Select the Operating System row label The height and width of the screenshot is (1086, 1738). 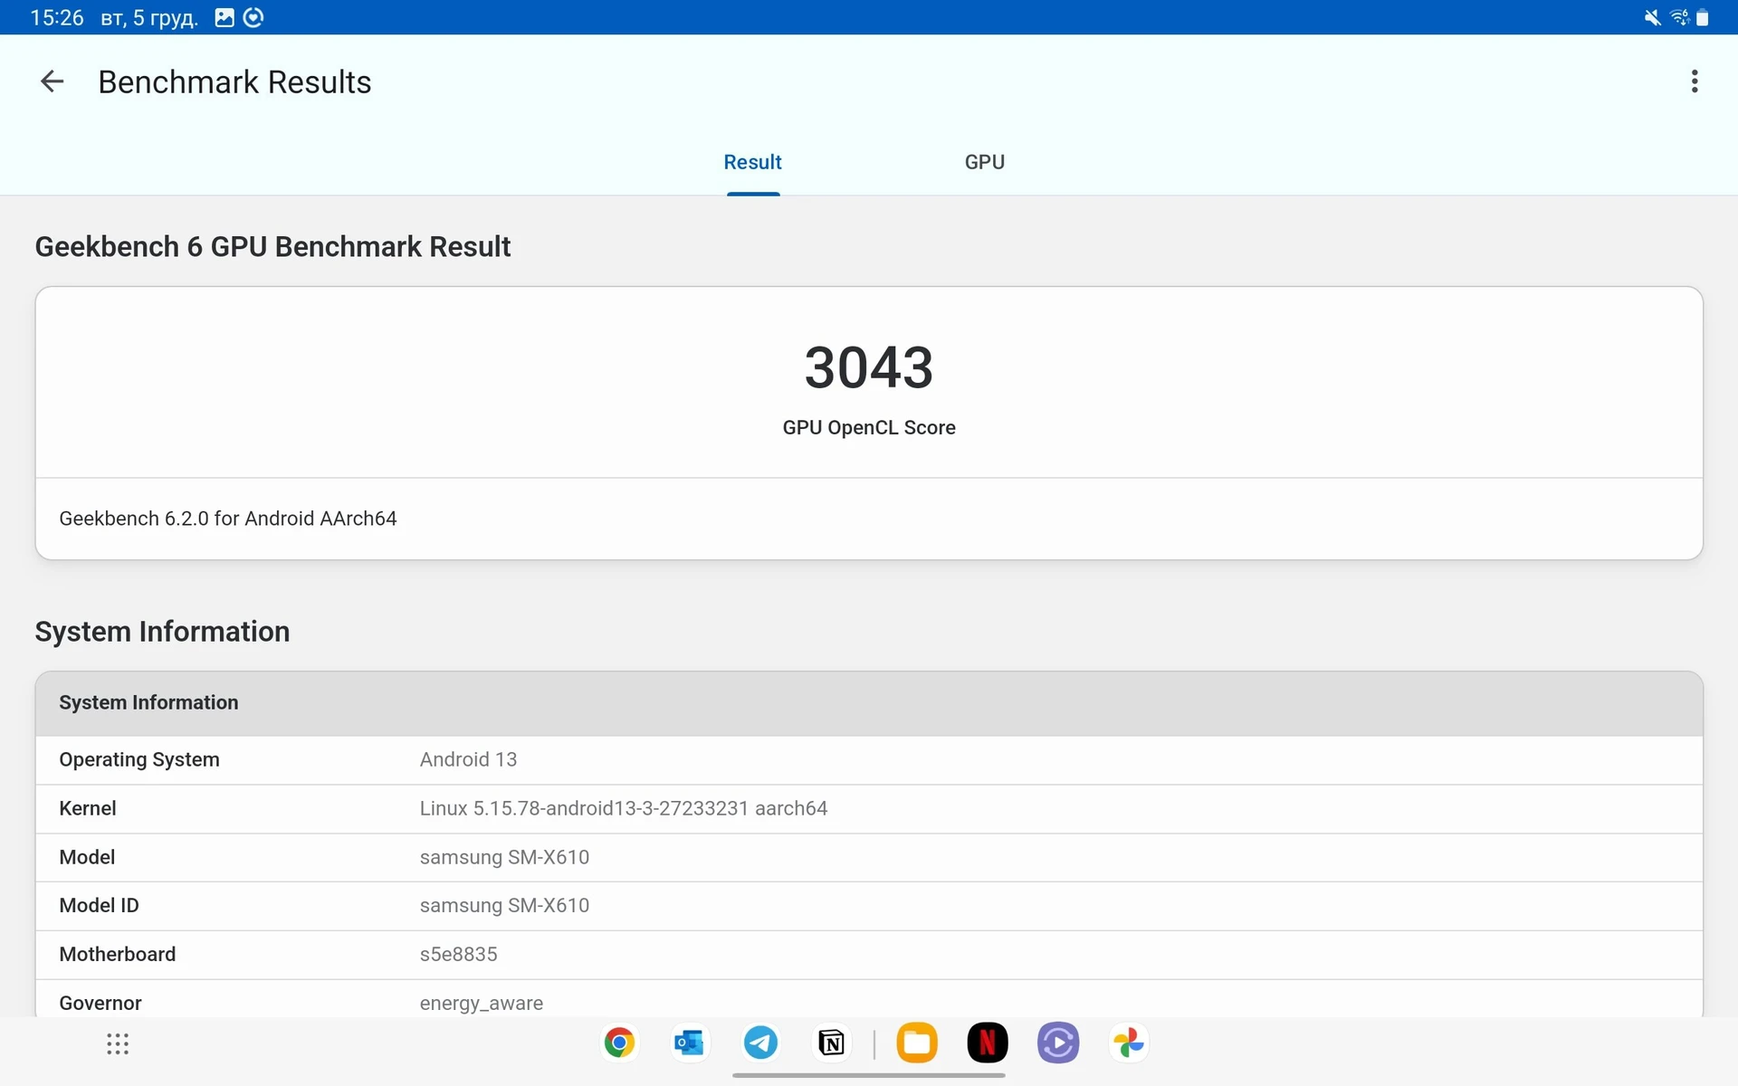(x=139, y=759)
